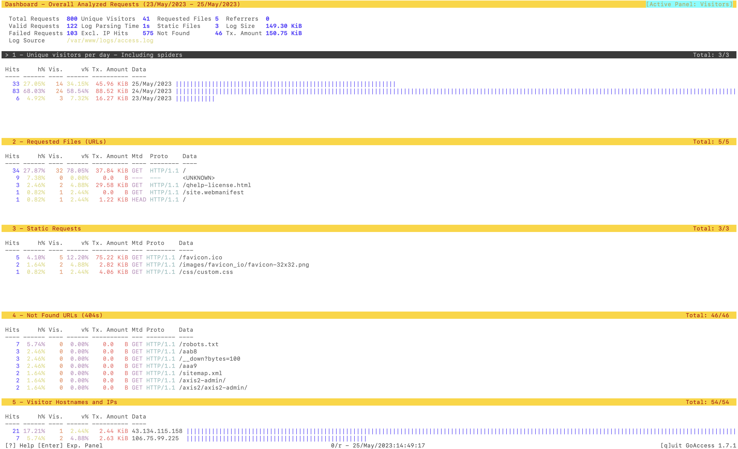Click the Tx. Amount header in Static Requests

[x=110, y=243]
